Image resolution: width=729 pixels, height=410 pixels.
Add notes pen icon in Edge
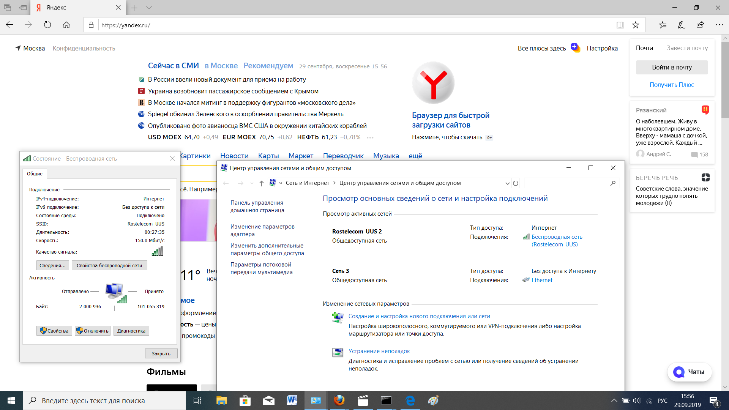click(682, 25)
